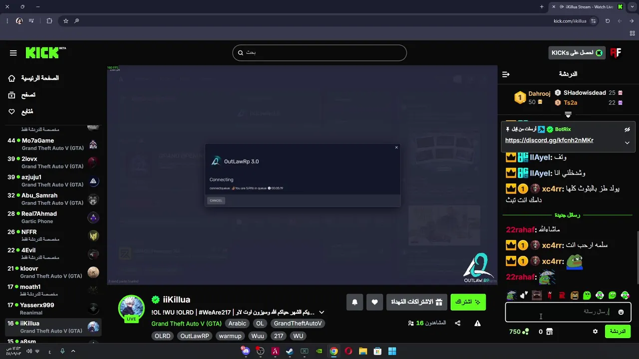Open volume control in system tray
The width and height of the screenshot is (639, 359).
(x=29, y=351)
